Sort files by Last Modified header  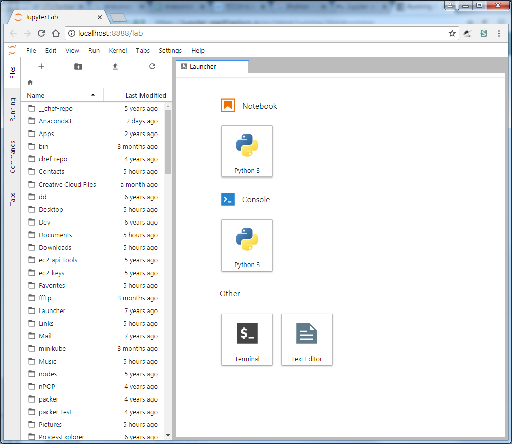click(138, 95)
